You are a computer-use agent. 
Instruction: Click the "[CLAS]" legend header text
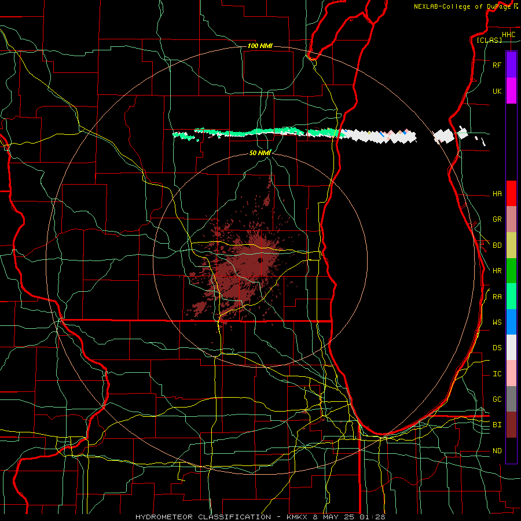click(489, 40)
